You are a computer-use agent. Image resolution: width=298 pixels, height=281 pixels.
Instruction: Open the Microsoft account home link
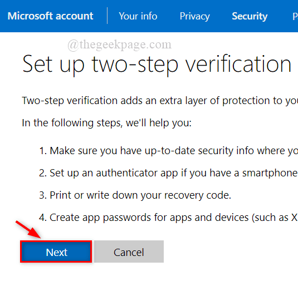point(50,16)
